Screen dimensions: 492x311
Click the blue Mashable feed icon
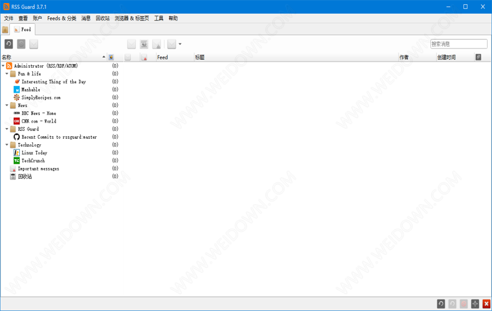pyautogui.click(x=17, y=90)
